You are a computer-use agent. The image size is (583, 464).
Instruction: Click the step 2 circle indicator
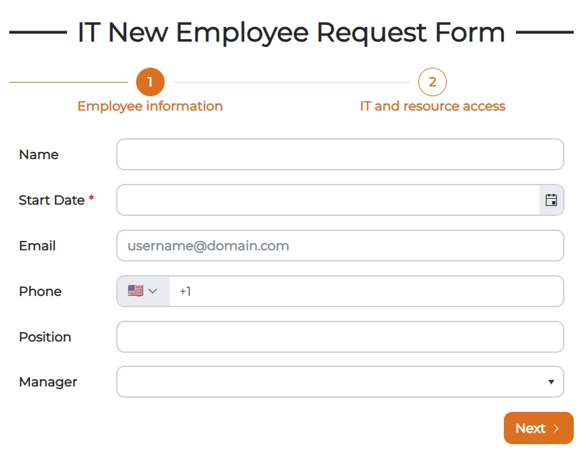coord(433,83)
